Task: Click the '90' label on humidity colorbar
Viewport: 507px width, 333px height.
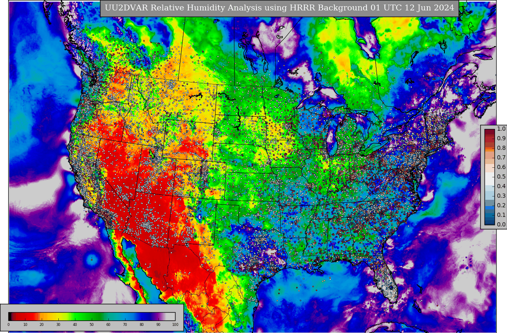Action: pyautogui.click(x=158, y=325)
